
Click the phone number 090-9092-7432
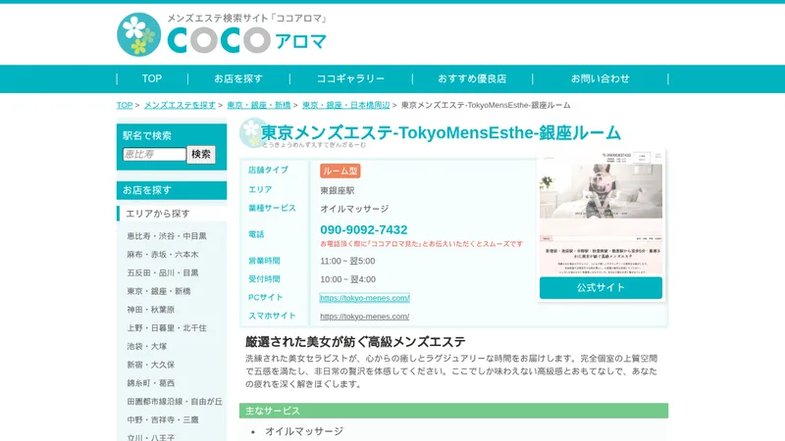[364, 229]
